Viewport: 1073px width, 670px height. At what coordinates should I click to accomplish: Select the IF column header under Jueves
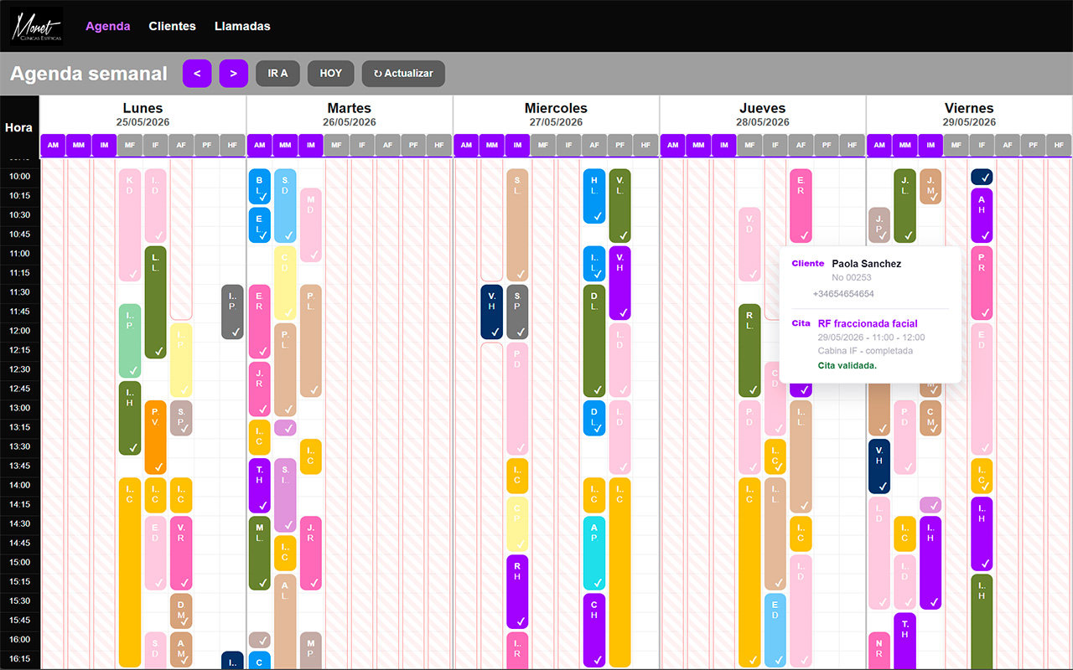pos(775,145)
